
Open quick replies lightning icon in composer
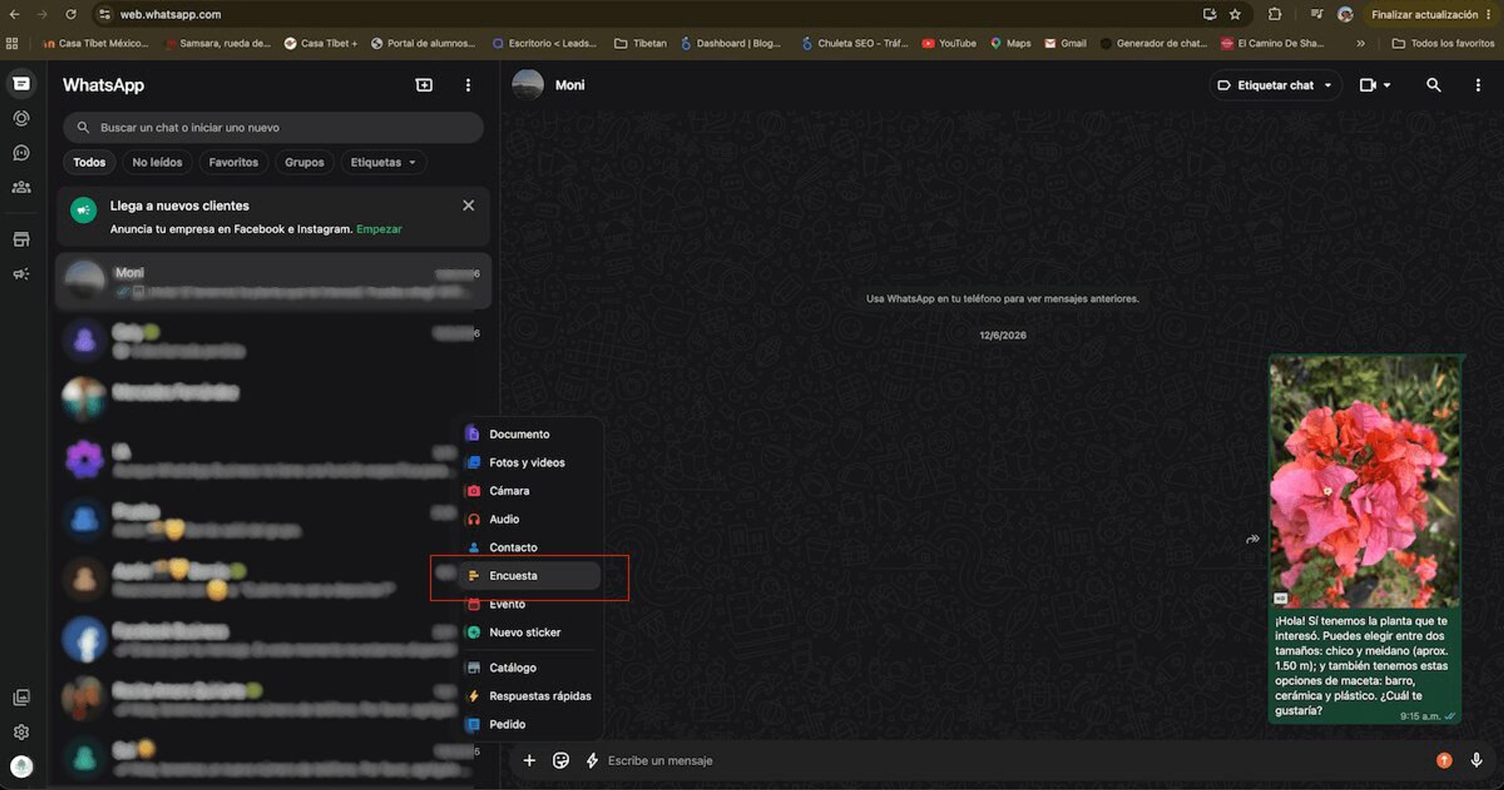coord(591,760)
